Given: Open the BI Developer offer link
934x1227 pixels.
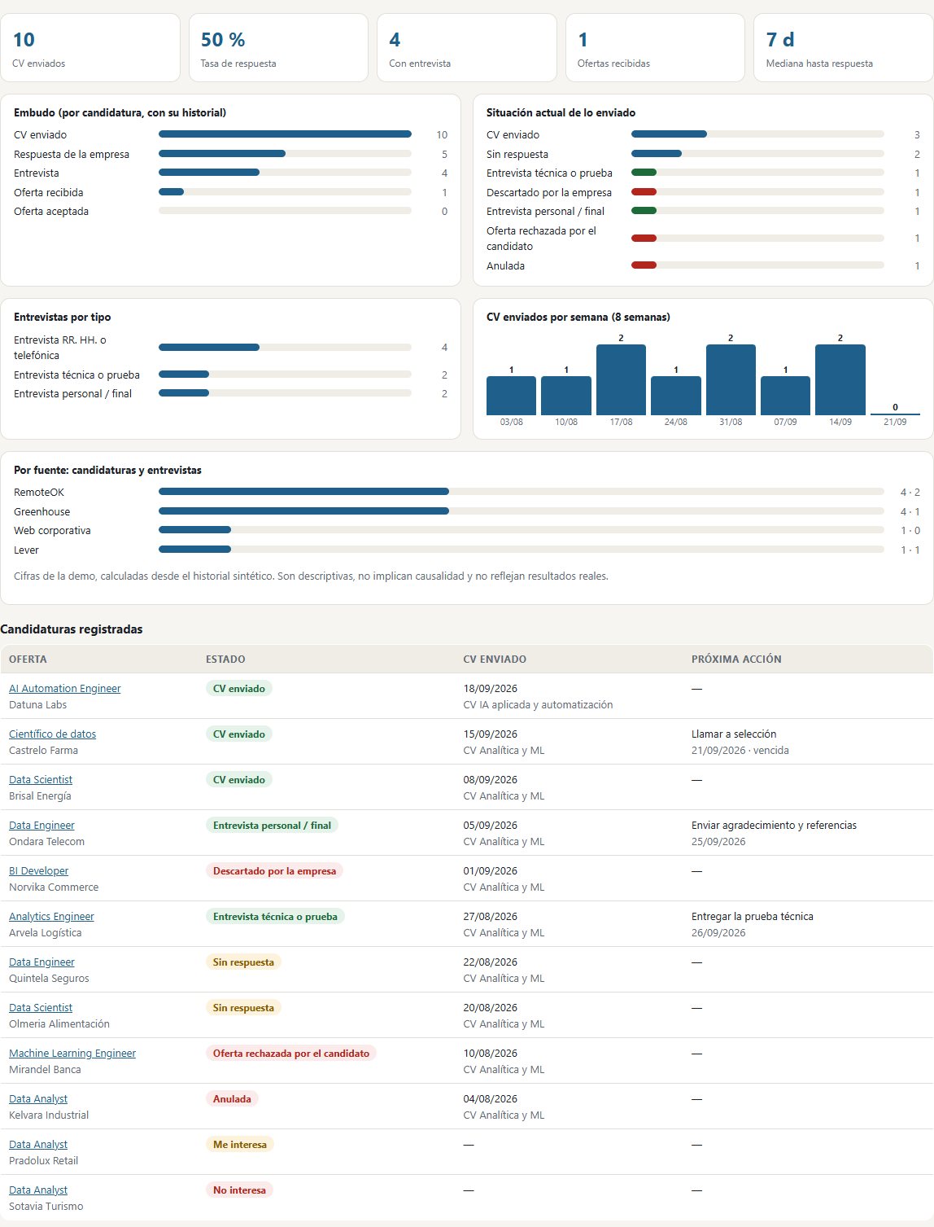Looking at the screenshot, I should (38, 871).
